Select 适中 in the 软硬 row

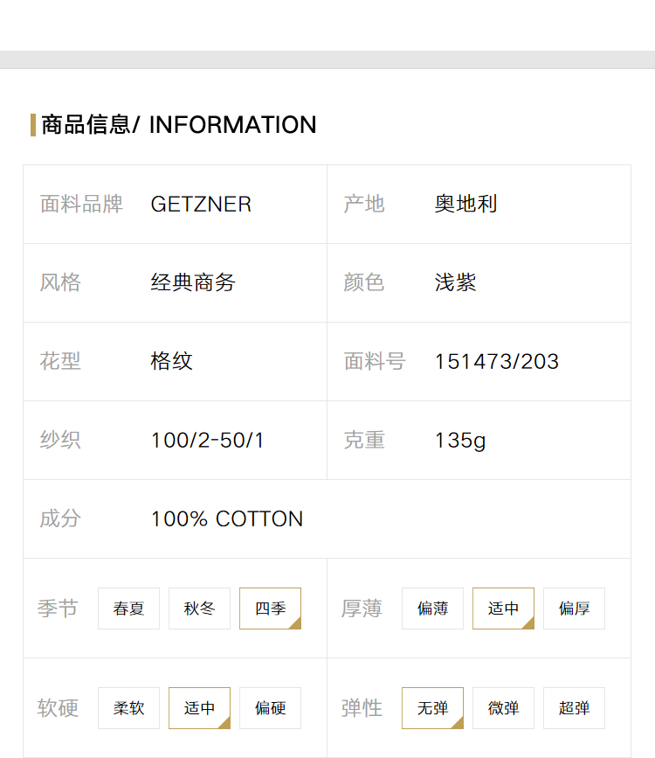click(x=199, y=707)
